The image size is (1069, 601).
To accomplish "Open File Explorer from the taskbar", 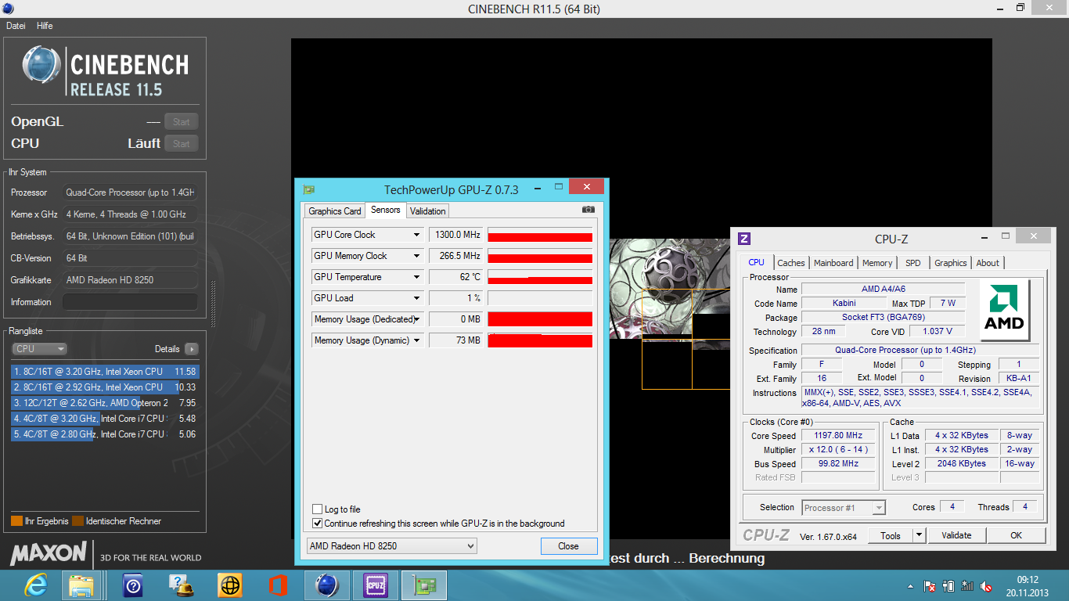I will [x=81, y=585].
